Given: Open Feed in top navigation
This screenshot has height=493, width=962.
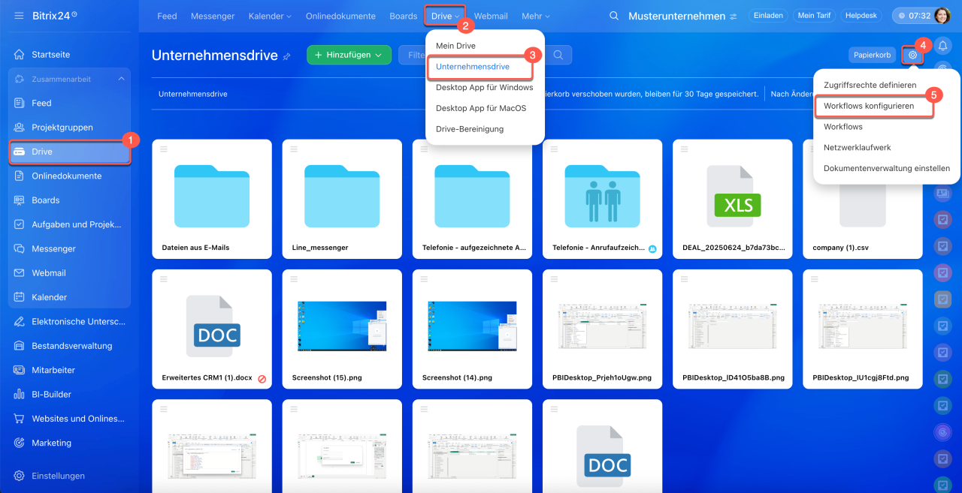Looking at the screenshot, I should (x=167, y=16).
